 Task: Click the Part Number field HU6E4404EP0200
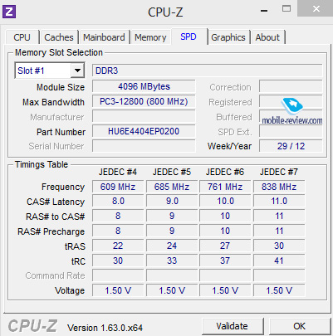pos(144,131)
